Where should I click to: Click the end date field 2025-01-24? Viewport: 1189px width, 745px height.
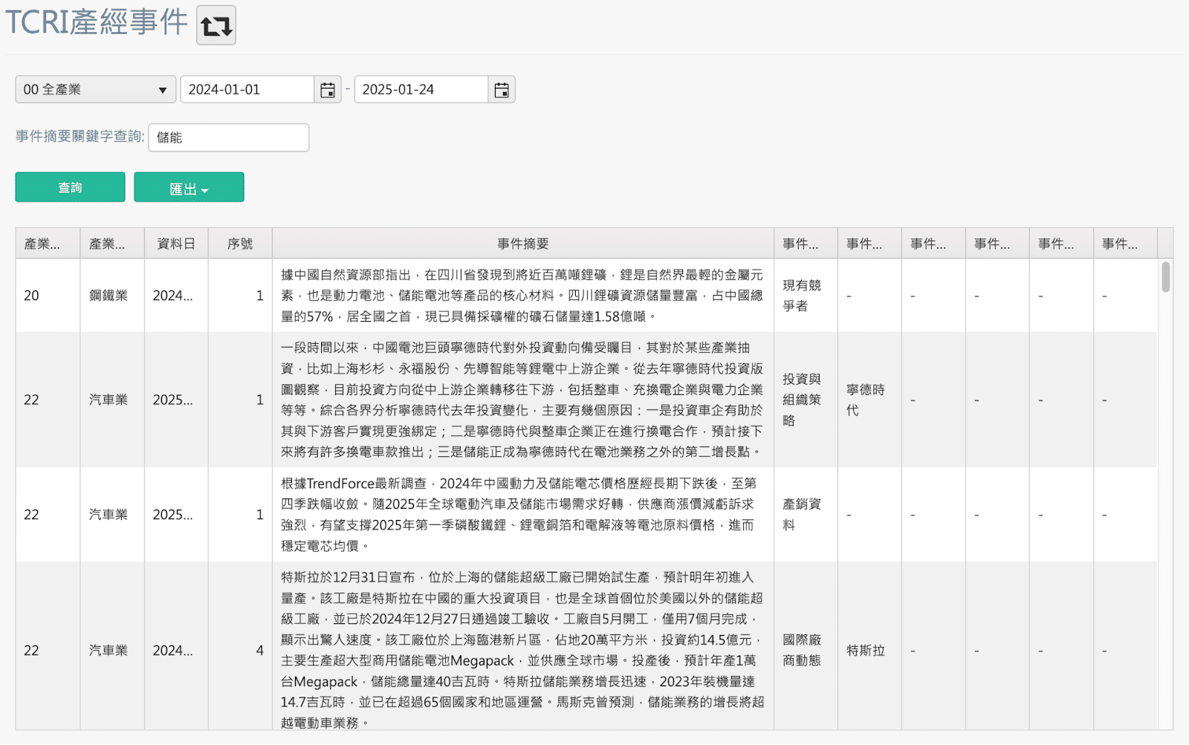coord(421,90)
